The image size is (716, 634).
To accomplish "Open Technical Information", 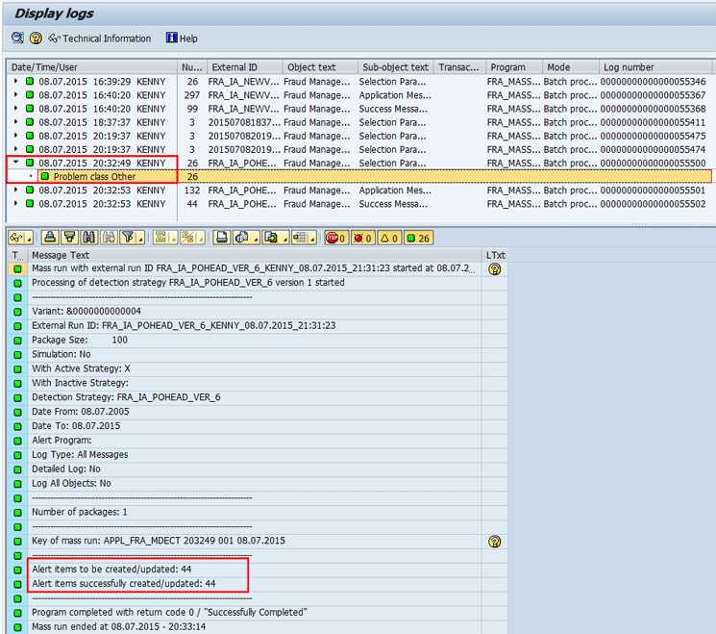I will click(100, 38).
